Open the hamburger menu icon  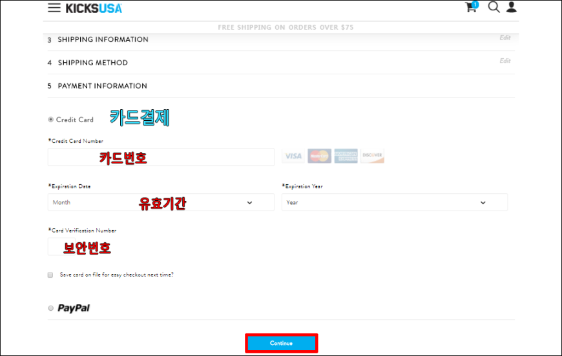pyautogui.click(x=54, y=8)
